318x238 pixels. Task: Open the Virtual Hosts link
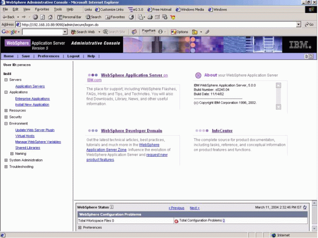coord(25,136)
